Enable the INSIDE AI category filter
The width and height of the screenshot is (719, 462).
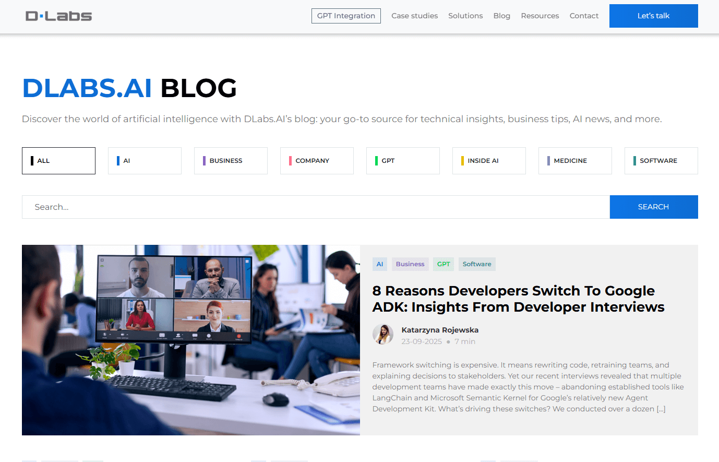pos(489,160)
